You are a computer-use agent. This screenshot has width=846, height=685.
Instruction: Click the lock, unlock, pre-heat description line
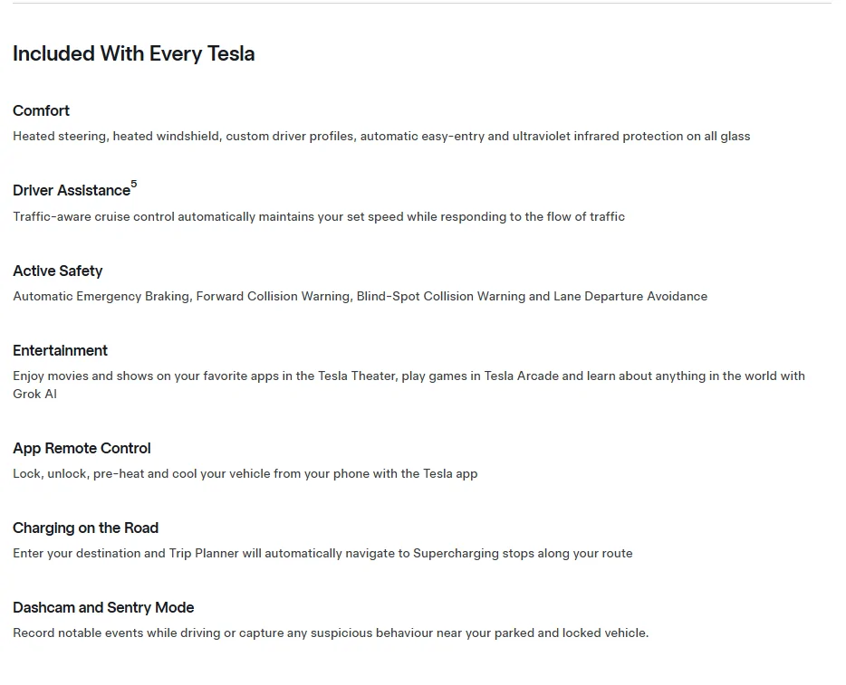(x=245, y=474)
